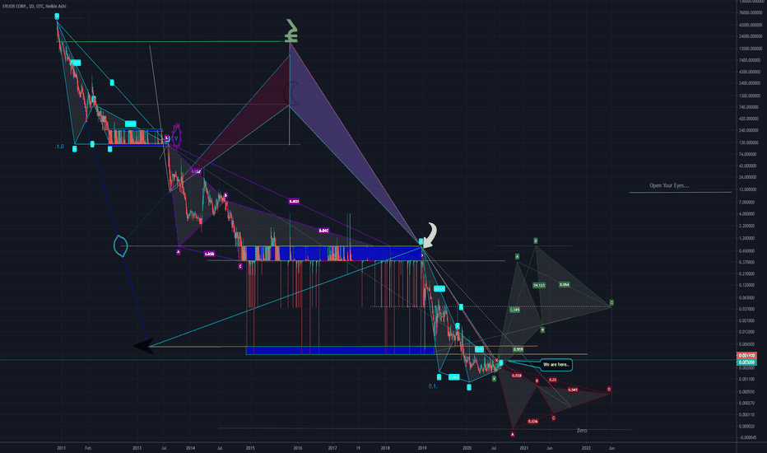The width and height of the screenshot is (767, 453).
Task: Click the 2020 label on time axis
Action: 467,447
